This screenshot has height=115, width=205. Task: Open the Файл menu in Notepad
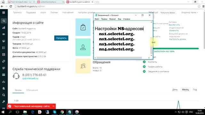(x=97, y=19)
